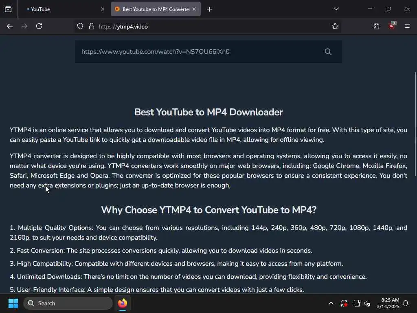
Task: Click text '4. Unlimited Downloads'
Action: pyautogui.click(x=46, y=277)
